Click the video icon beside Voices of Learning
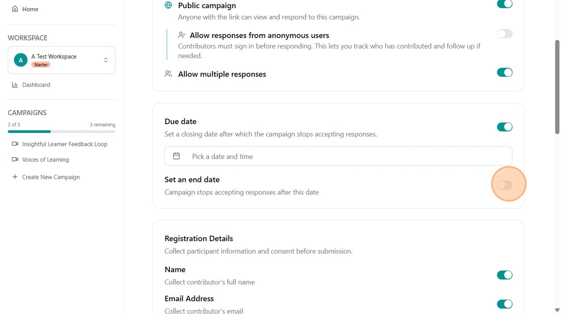 click(15, 160)
